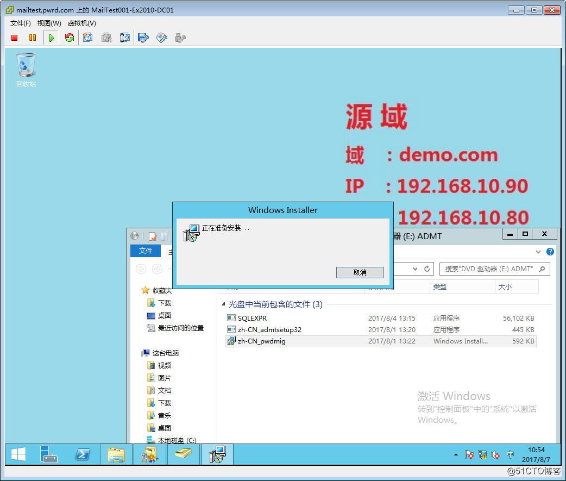The width and height of the screenshot is (566, 481).
Task: Click the muted volume tray icon
Action: (495, 454)
